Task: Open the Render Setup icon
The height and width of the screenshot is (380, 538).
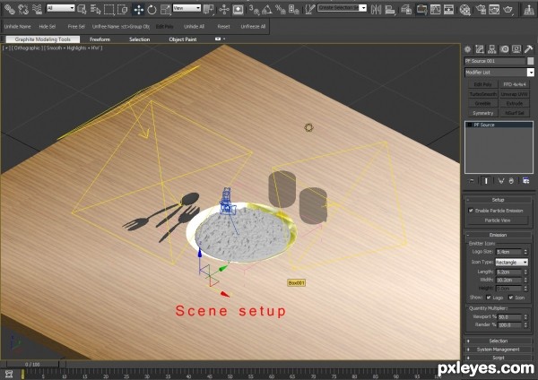Action: [481, 9]
